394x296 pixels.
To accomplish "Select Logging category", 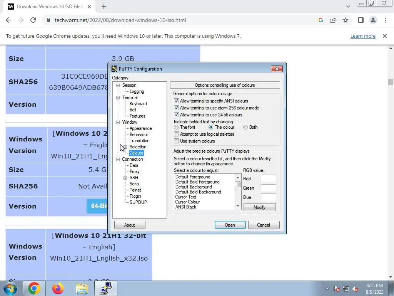I will (137, 91).
